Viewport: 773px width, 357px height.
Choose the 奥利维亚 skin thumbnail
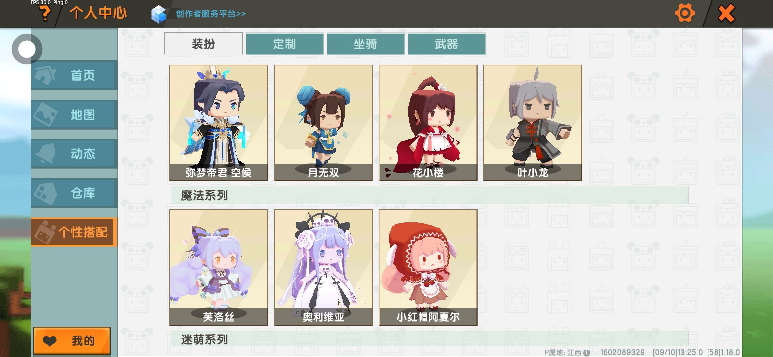[x=323, y=267]
